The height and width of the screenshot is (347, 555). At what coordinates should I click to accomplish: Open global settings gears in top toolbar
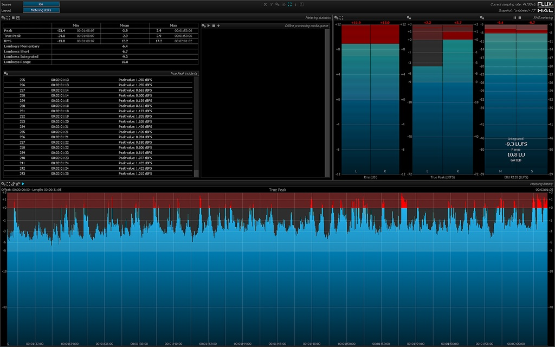[x=277, y=4]
